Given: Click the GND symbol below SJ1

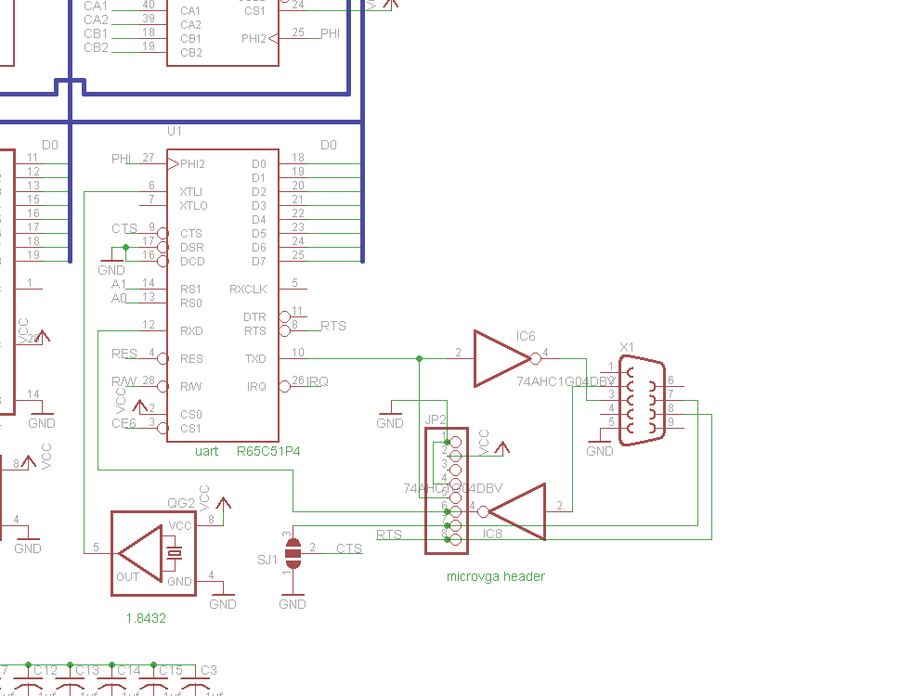Looking at the screenshot, I should tap(292, 598).
